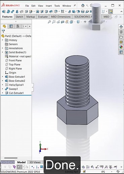Open dropdown next to select cursor tool
124x174 pixels.
tap(23, 167)
